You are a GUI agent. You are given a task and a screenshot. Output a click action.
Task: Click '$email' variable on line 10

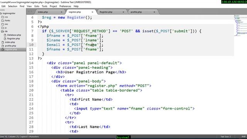coord(53,45)
